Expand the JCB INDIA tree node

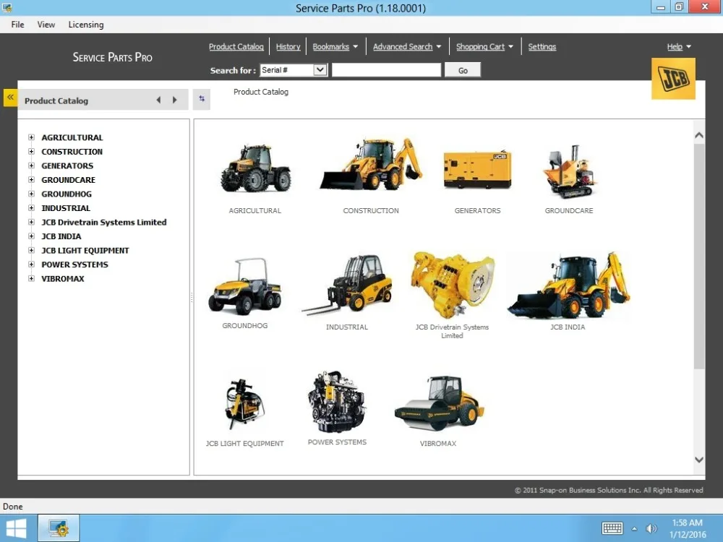click(31, 236)
